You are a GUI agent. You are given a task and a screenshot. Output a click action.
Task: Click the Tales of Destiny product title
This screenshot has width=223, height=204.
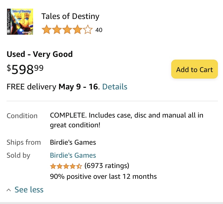point(70,16)
